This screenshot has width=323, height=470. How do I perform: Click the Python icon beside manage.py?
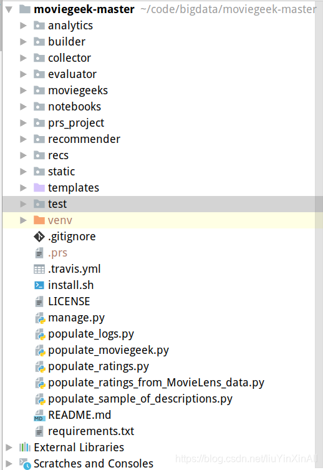[40, 318]
